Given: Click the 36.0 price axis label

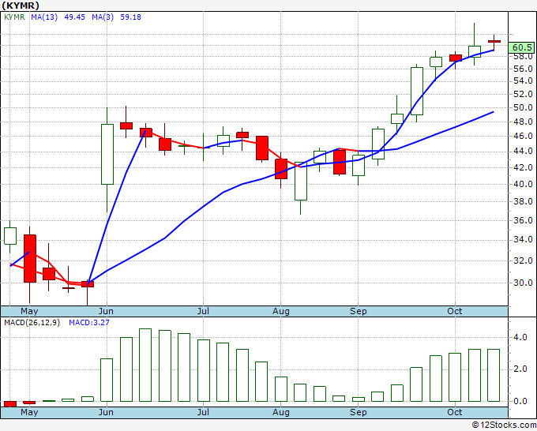Looking at the screenshot, I should click(523, 220).
